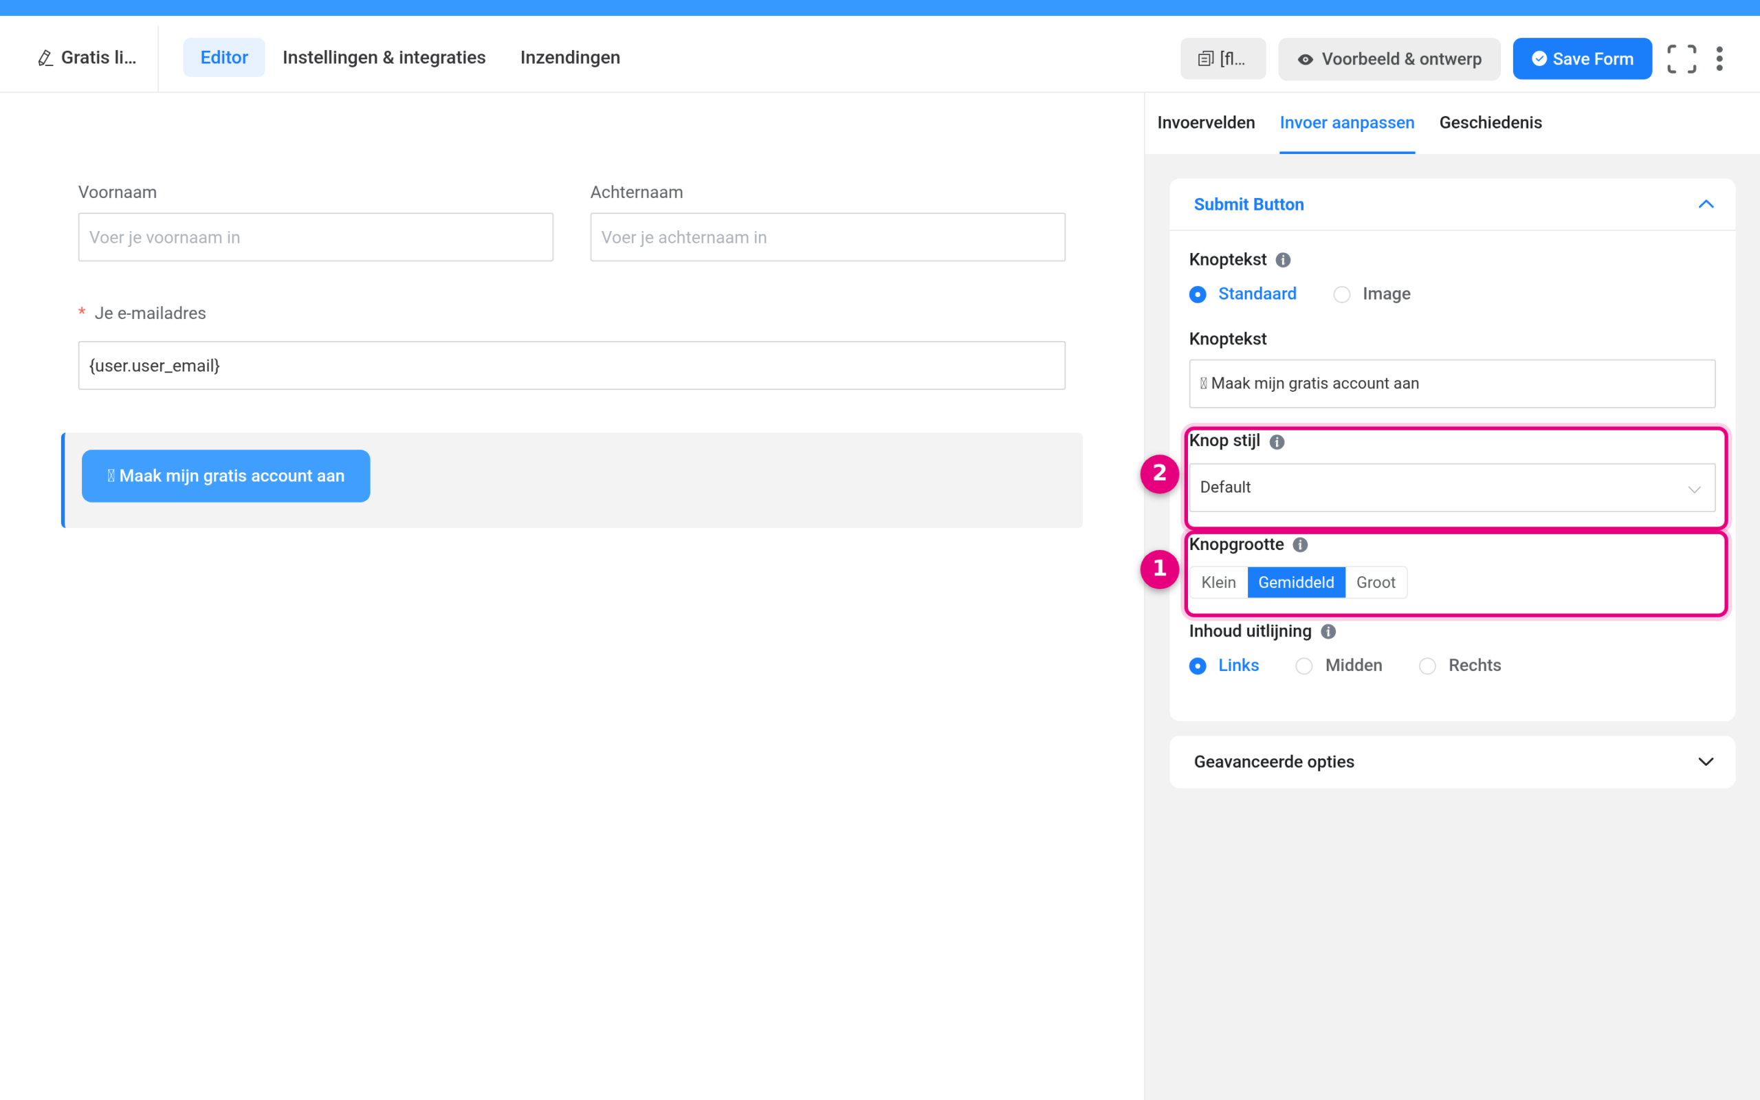Open the Knop stijl Default dropdown
This screenshot has height=1100, width=1760.
pos(1451,487)
